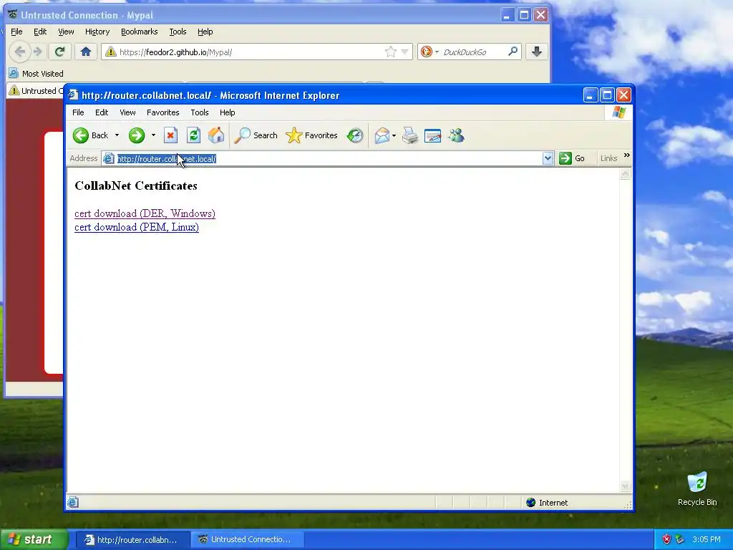Click the green Go button
This screenshot has height=550, width=733.
(572, 158)
